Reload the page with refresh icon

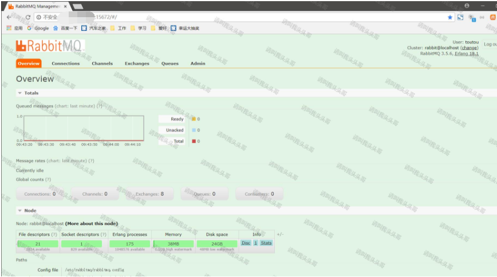[x=28, y=17]
